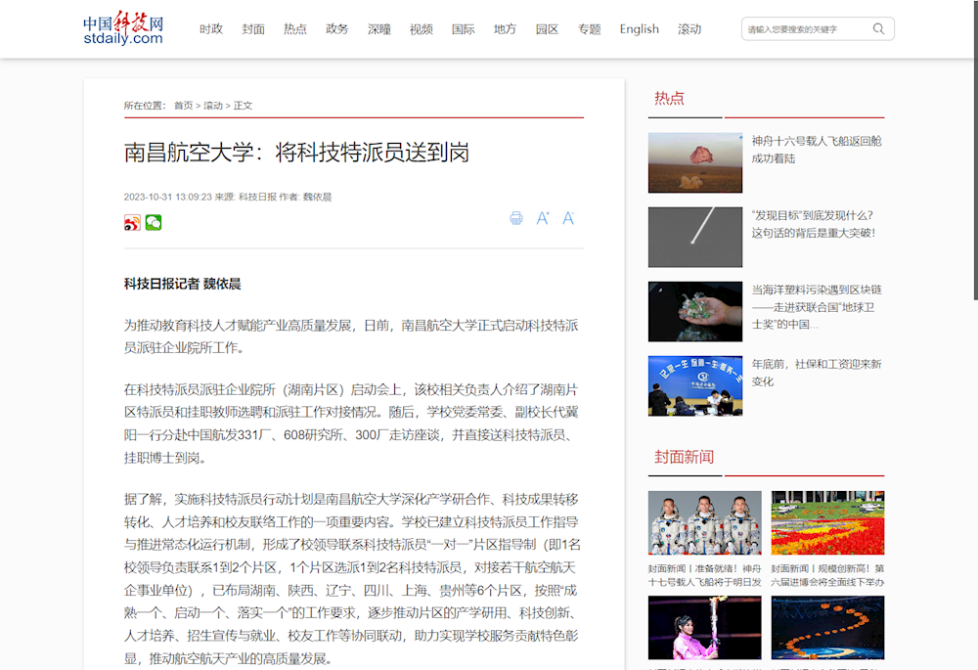The height and width of the screenshot is (670, 978).
Task: Open the English navigation item
Action: [x=639, y=29]
